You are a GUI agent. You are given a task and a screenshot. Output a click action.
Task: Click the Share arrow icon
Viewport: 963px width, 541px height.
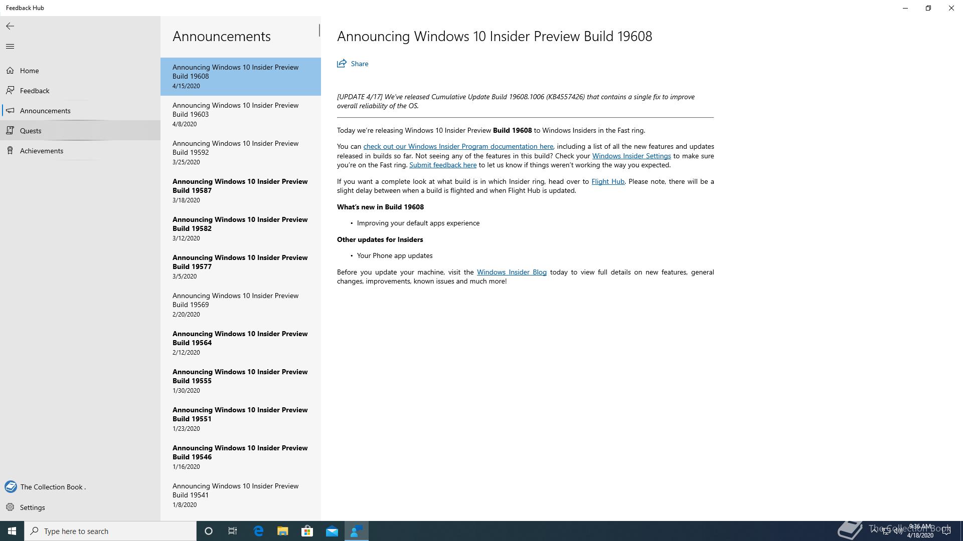click(x=342, y=64)
